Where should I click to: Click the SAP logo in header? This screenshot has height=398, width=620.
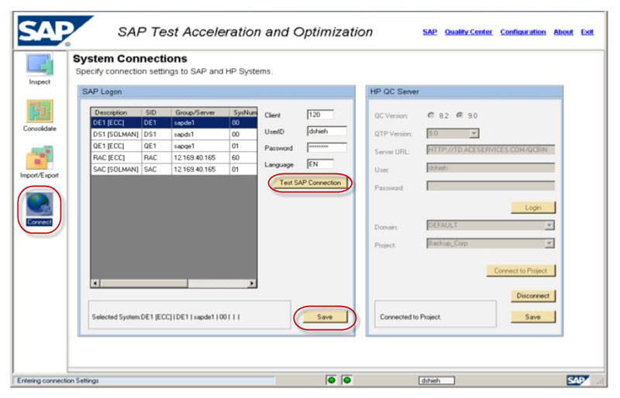point(48,32)
